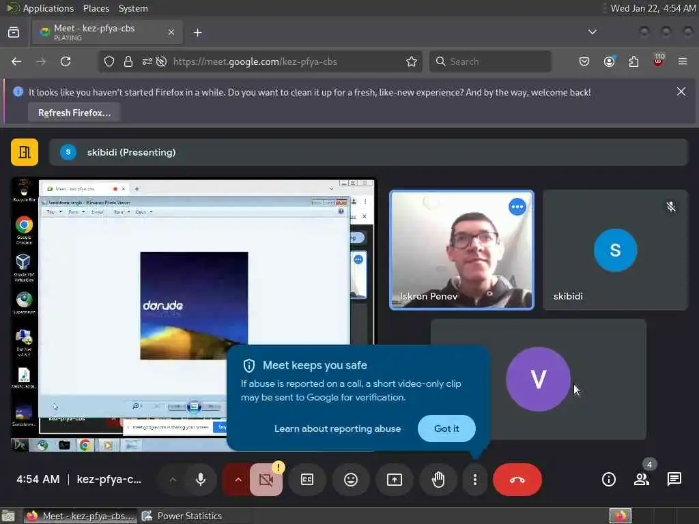Screen dimensions: 699x524
Task: Expand video settings chevron beside camera
Action: pos(238,480)
